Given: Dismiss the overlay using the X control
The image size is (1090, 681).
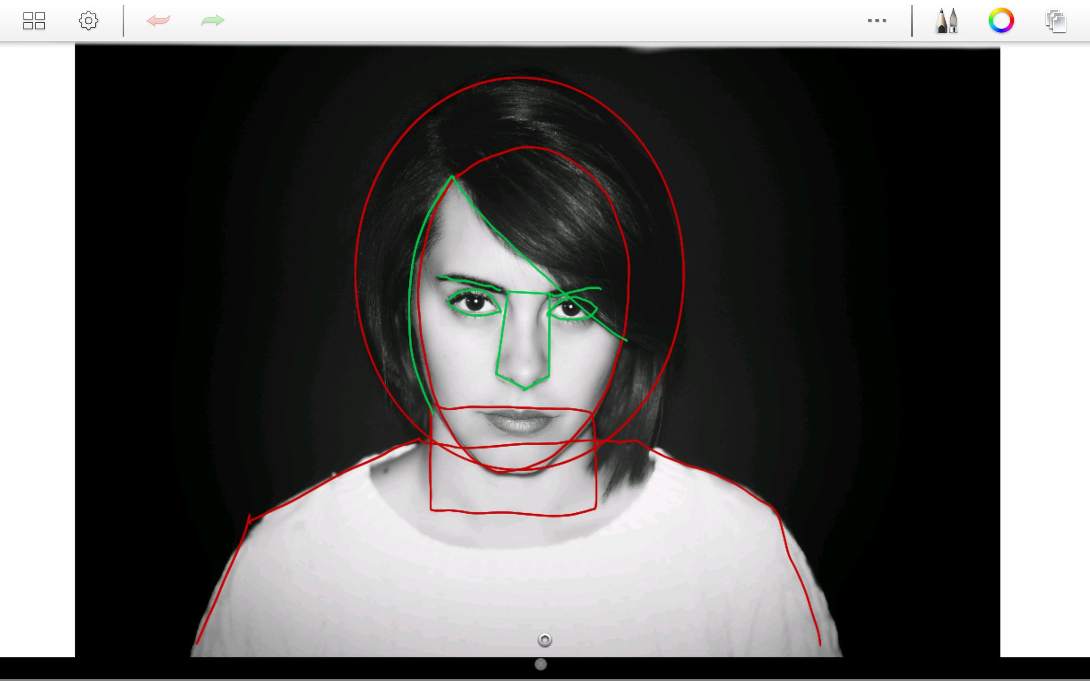Looking at the screenshot, I should pos(540,664).
